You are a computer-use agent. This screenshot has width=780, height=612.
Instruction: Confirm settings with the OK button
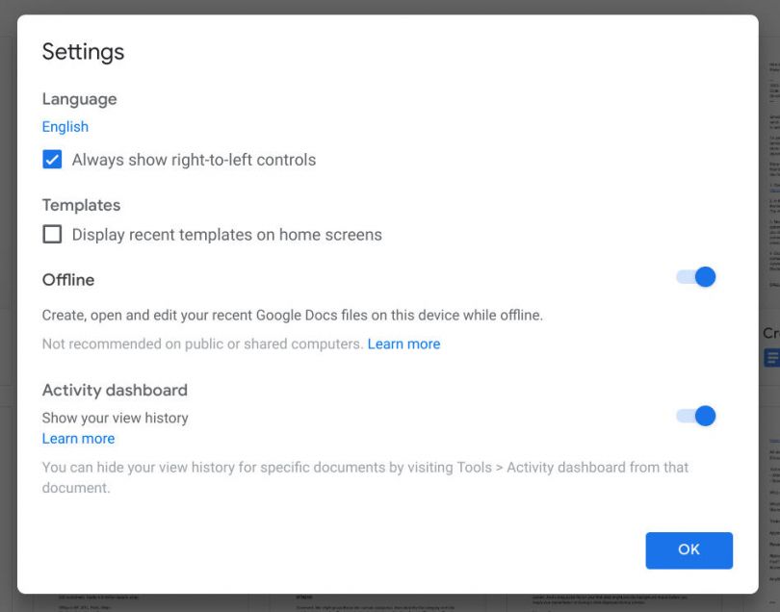point(689,549)
